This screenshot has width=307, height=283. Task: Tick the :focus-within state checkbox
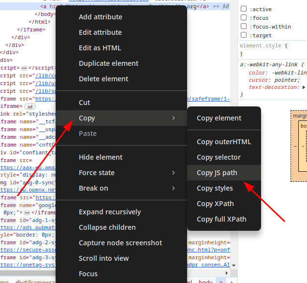(244, 27)
